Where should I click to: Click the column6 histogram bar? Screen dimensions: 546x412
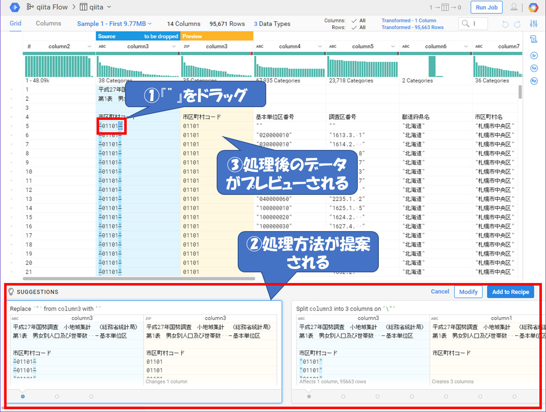[x=432, y=66]
